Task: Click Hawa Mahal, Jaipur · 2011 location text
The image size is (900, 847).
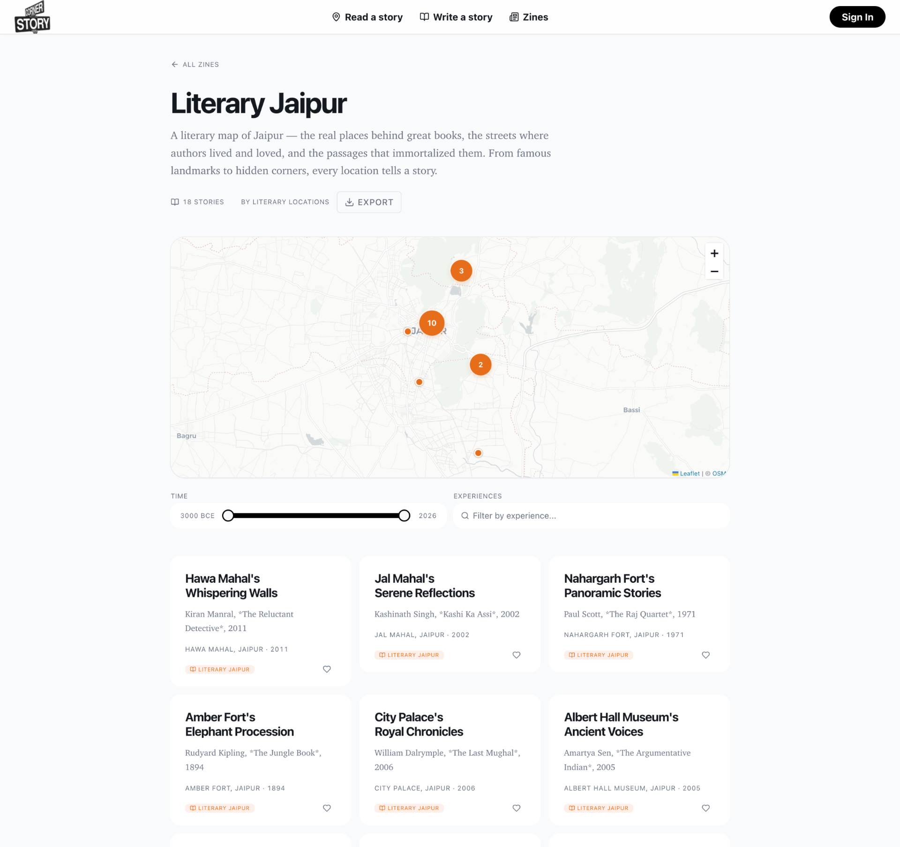Action: click(236, 649)
